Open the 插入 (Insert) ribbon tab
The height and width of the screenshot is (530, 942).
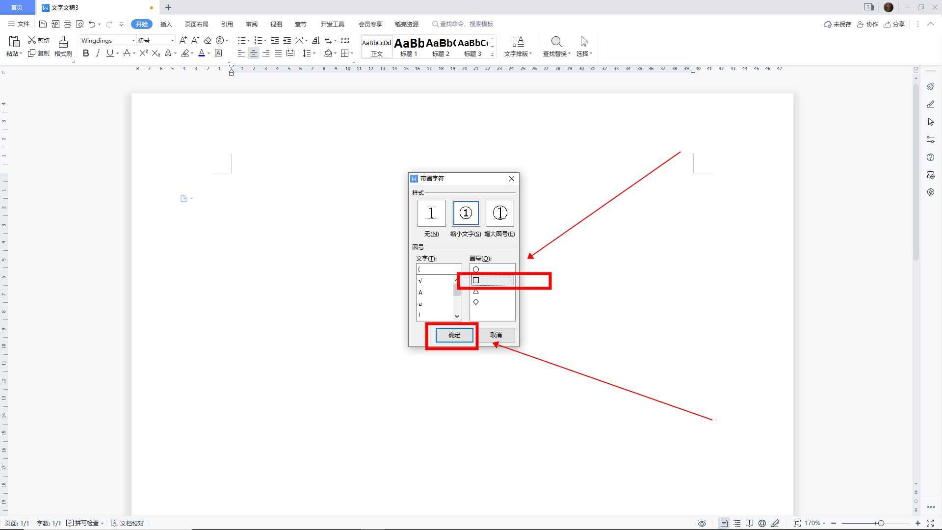click(166, 24)
